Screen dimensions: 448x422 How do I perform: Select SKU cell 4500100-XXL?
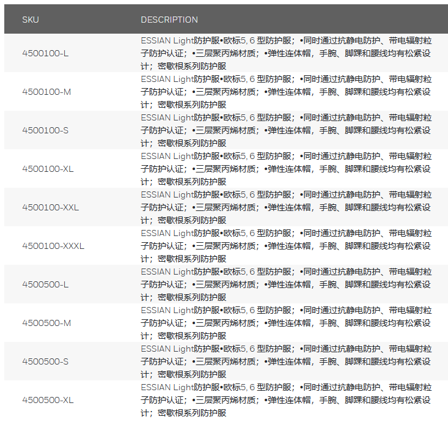(50, 207)
